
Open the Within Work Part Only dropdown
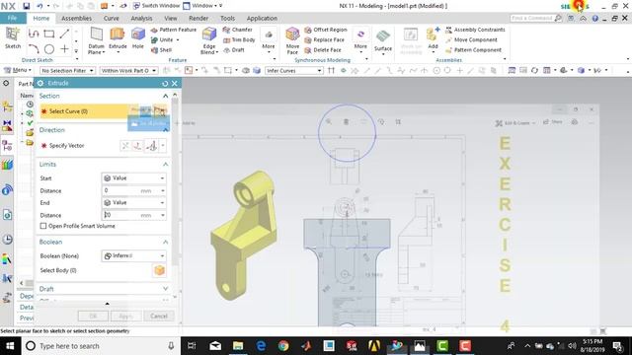128,70
